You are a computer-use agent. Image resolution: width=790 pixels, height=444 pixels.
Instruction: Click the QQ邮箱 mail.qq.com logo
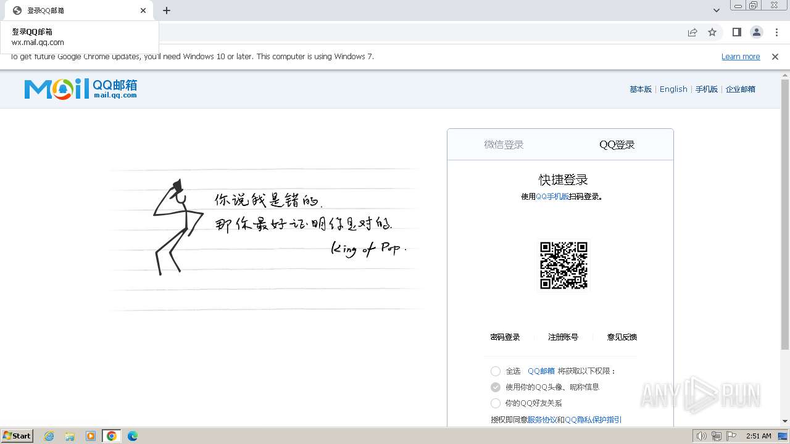(81, 89)
